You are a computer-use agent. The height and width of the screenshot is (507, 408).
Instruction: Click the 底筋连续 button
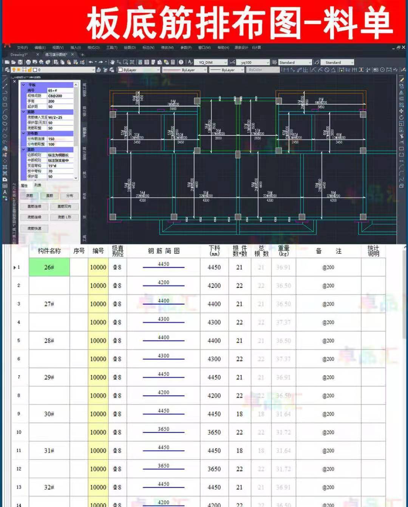click(34, 217)
